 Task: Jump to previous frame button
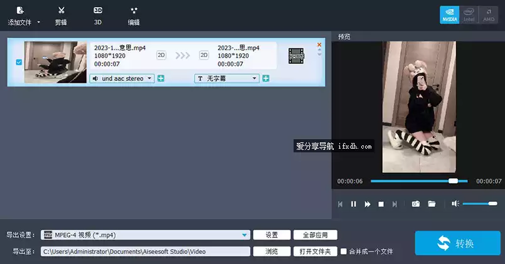click(340, 204)
